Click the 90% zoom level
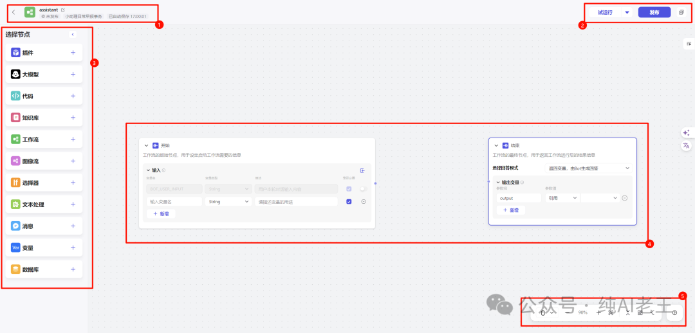The width and height of the screenshot is (695, 333). click(583, 312)
